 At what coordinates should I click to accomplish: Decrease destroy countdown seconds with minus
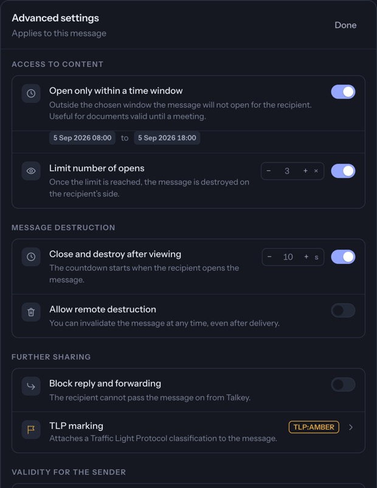[269, 257]
